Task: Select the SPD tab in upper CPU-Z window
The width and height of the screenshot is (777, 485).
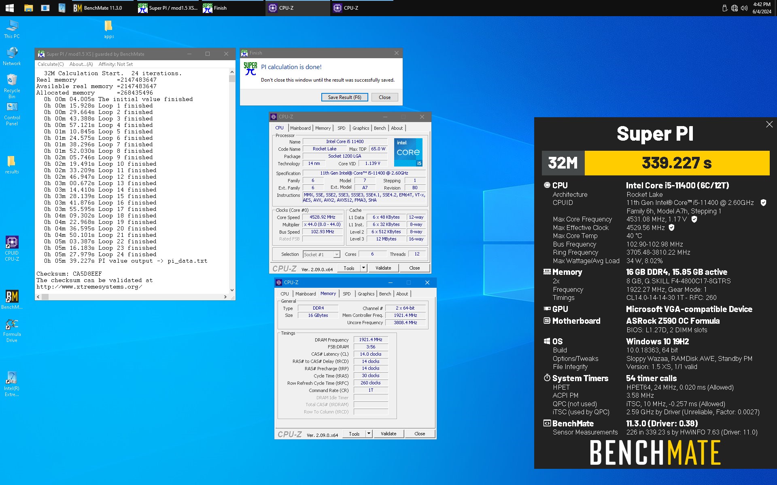Action: pos(342,128)
